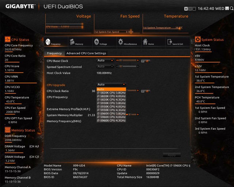Open the Voltage lightning-bolt section
234x187 pixels.
[x=105, y=42]
